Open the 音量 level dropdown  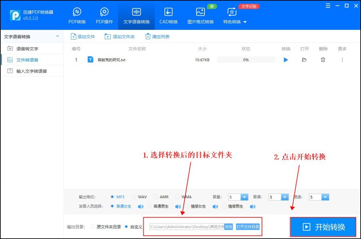click(244, 197)
